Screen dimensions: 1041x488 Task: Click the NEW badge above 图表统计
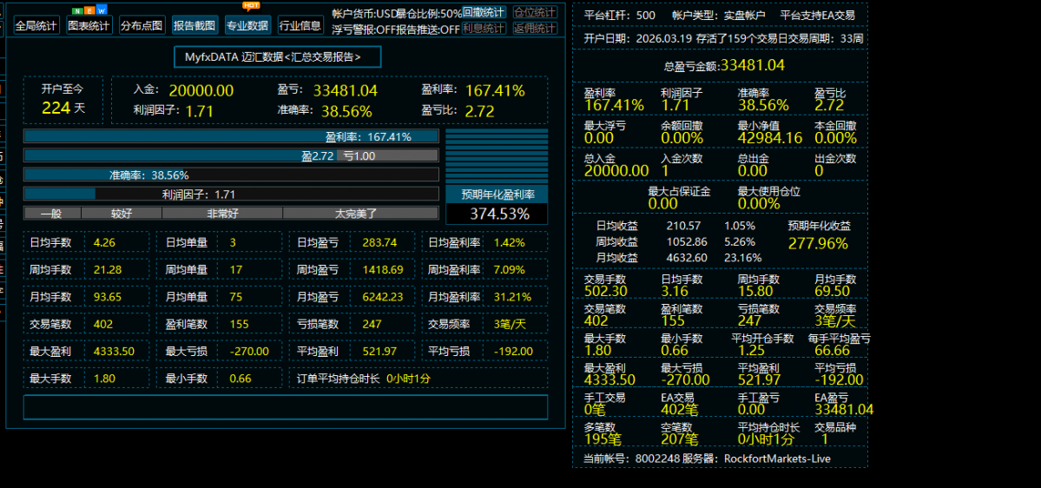[89, 10]
